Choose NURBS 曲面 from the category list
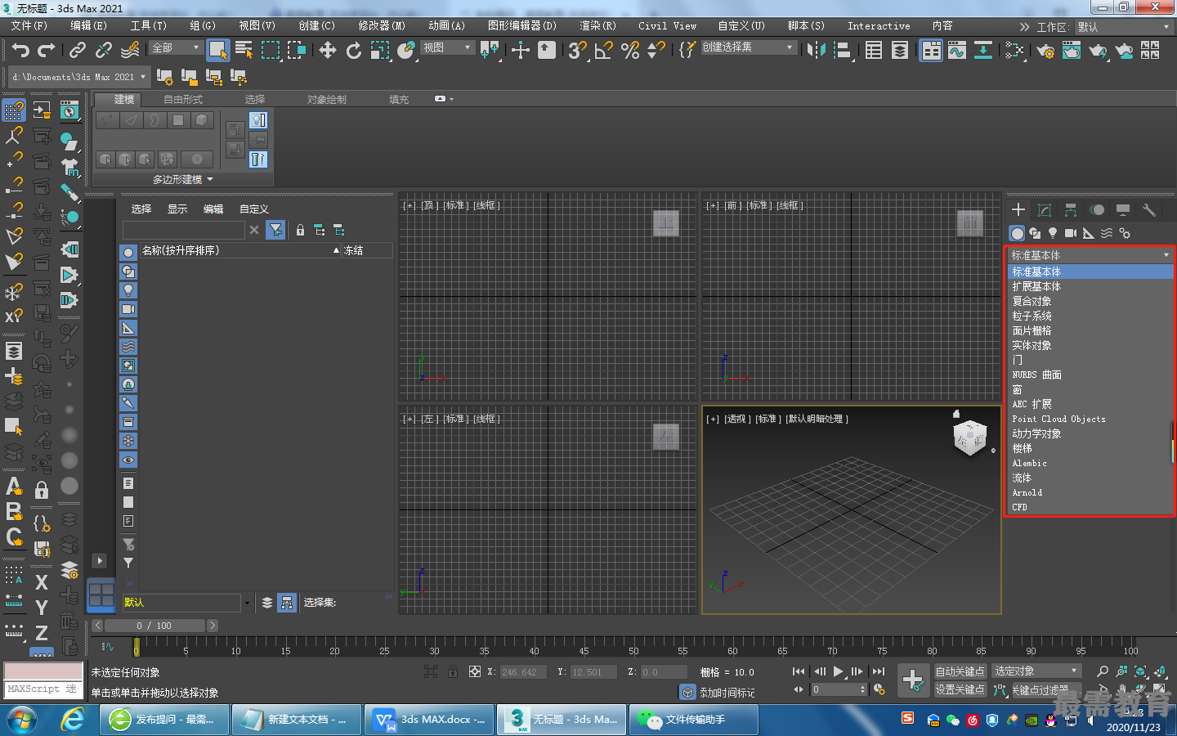1177x736 pixels. coord(1090,375)
